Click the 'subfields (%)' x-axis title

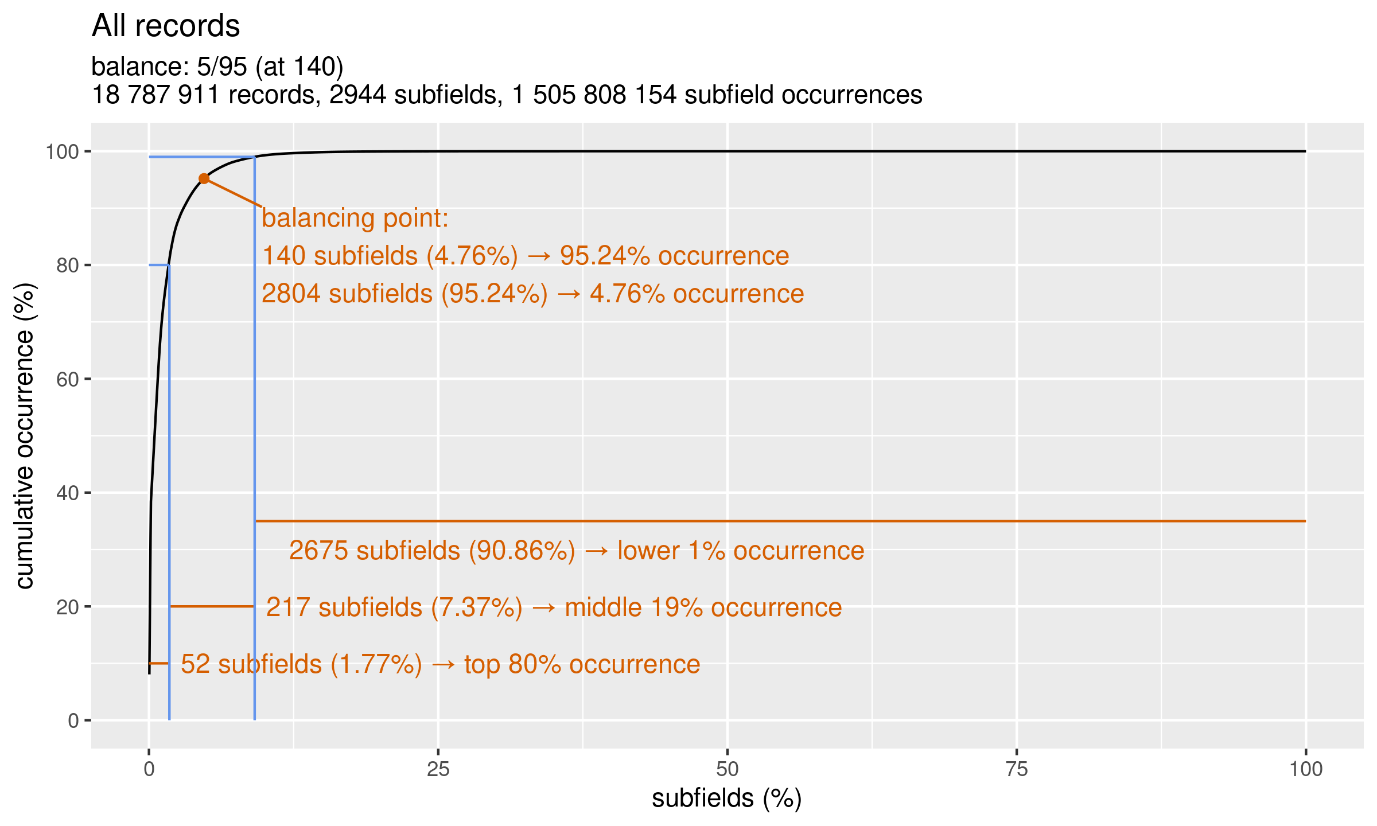727,798
